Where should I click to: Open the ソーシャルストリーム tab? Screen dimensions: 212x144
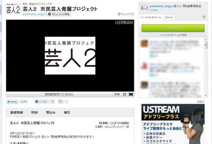pyautogui.click(x=151, y=17)
